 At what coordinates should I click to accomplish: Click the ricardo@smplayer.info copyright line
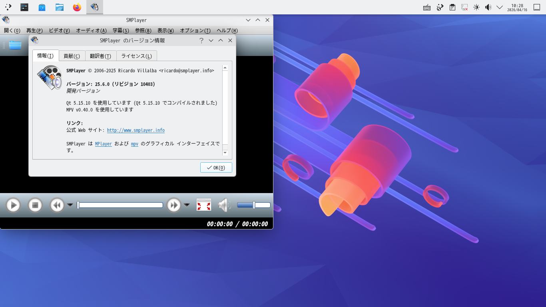coord(140,70)
